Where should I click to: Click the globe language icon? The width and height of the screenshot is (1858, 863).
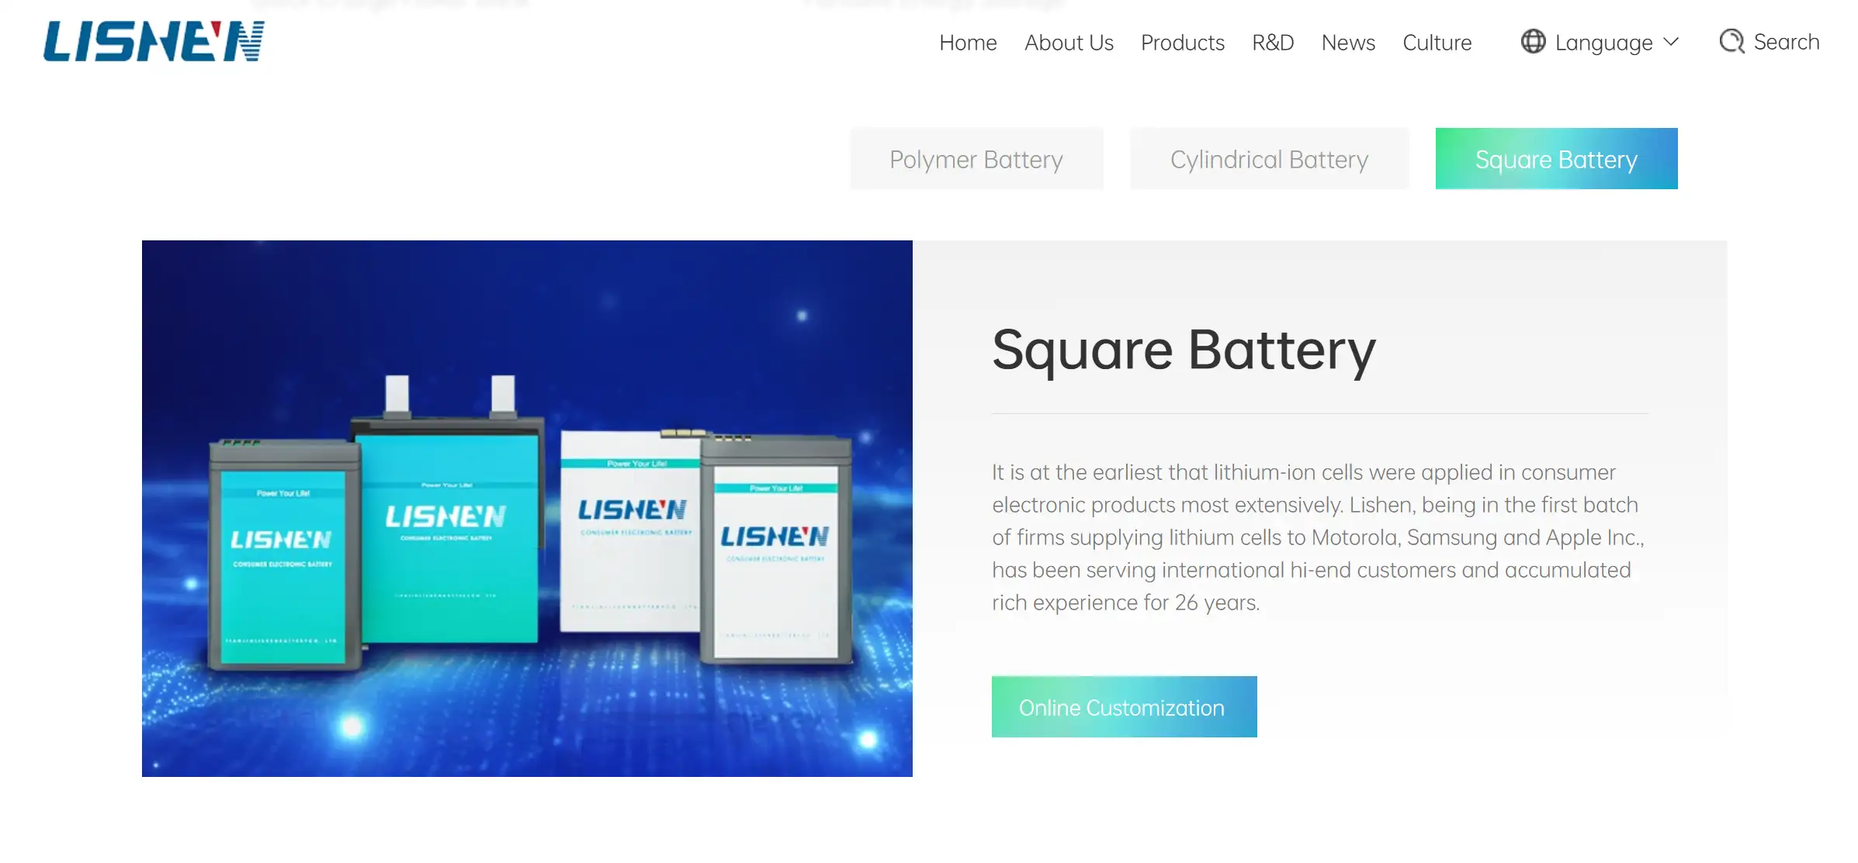pyautogui.click(x=1533, y=41)
